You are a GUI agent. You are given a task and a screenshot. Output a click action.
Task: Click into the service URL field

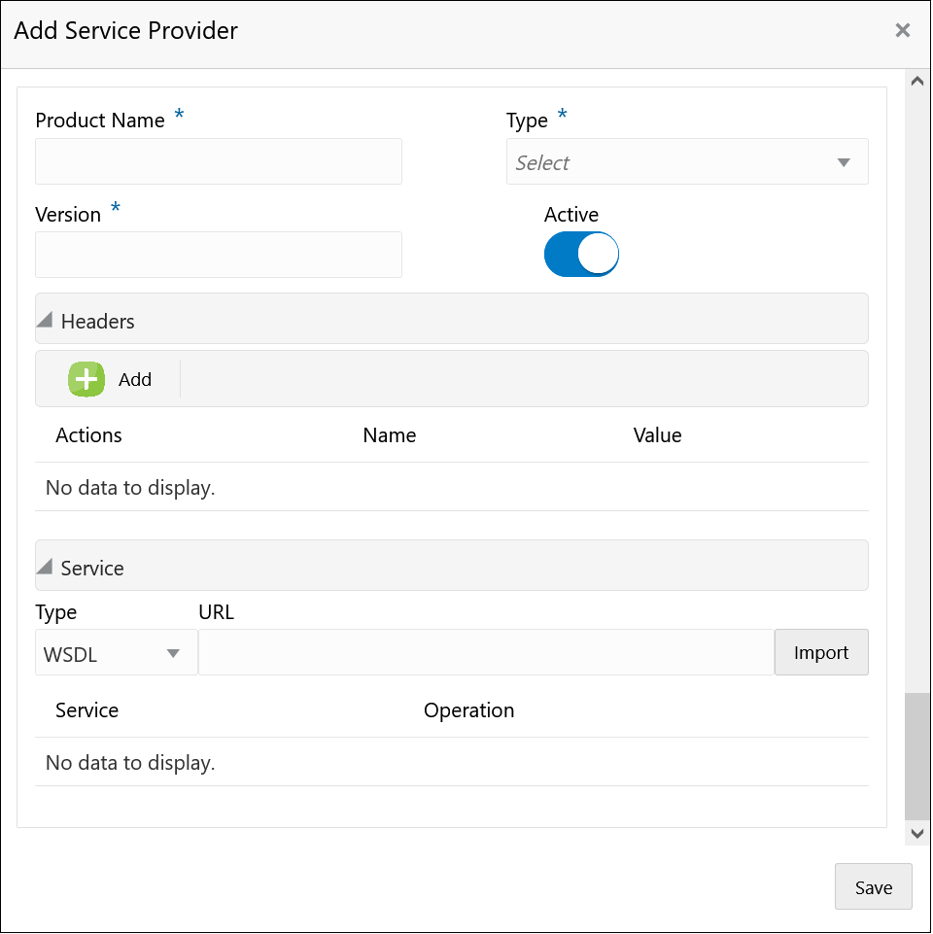pos(486,652)
